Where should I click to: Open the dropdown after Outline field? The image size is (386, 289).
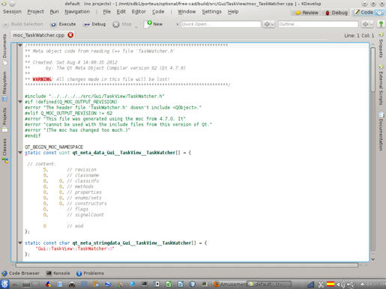pyautogui.click(x=367, y=24)
